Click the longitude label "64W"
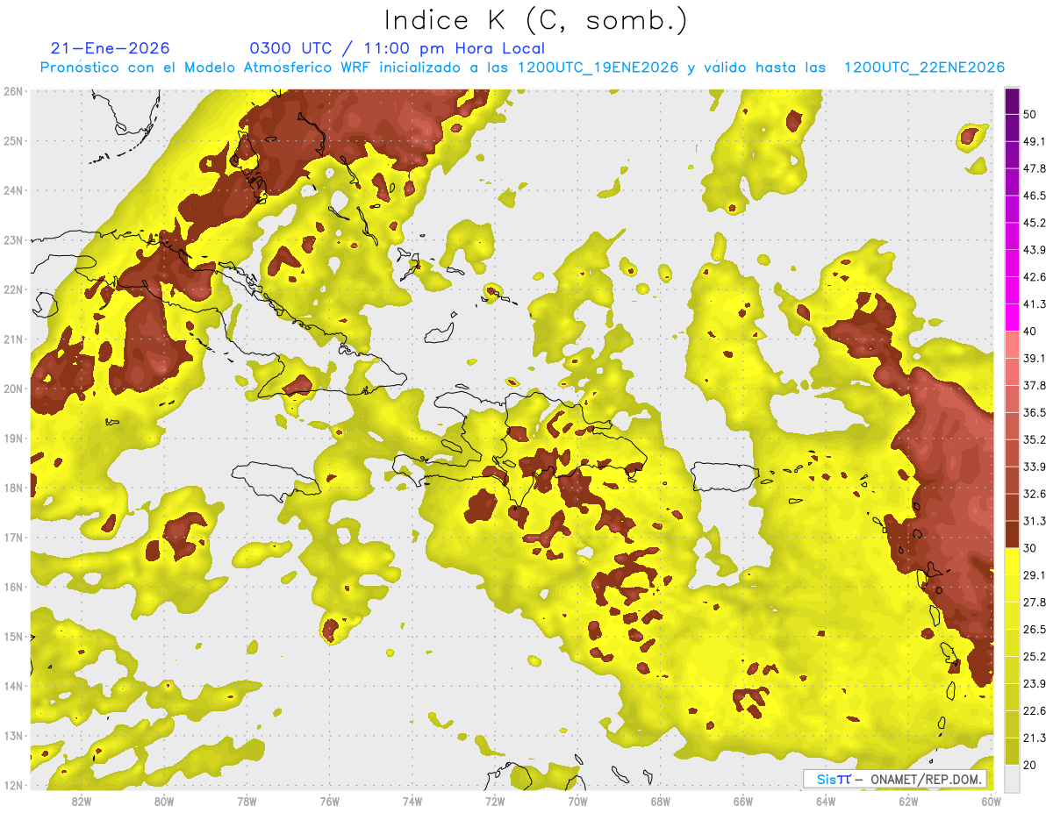Screen dimensions: 1053x813 tap(826, 801)
